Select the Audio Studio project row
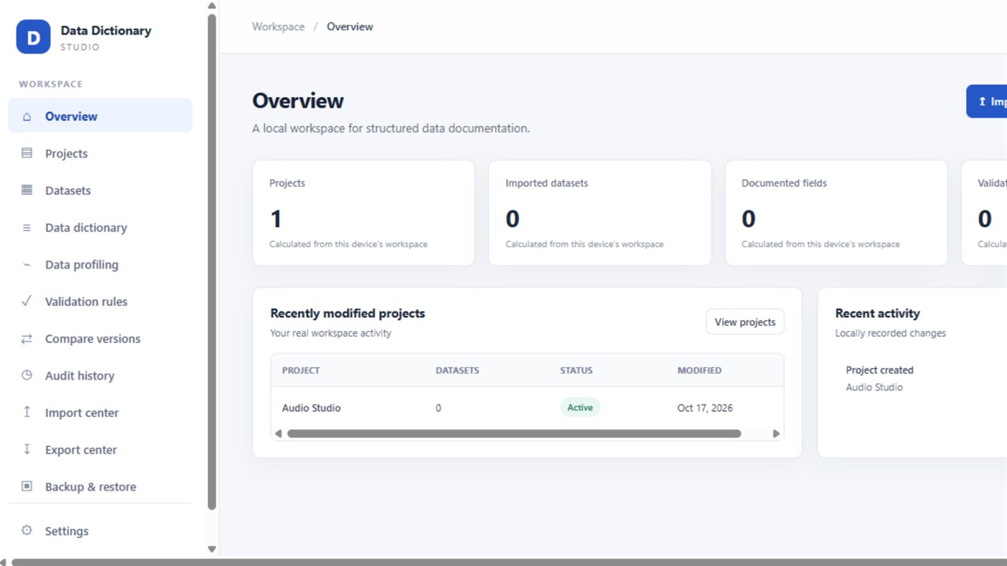1007x566 pixels. [x=527, y=408]
